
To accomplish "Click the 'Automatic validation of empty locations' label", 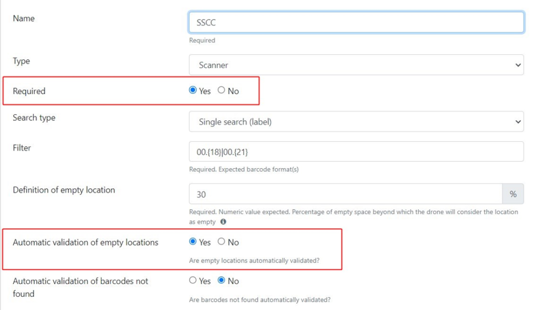I will pos(85,243).
